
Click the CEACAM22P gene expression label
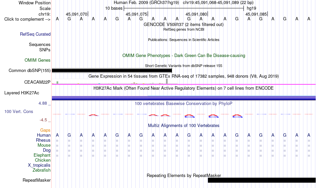click(37, 82)
